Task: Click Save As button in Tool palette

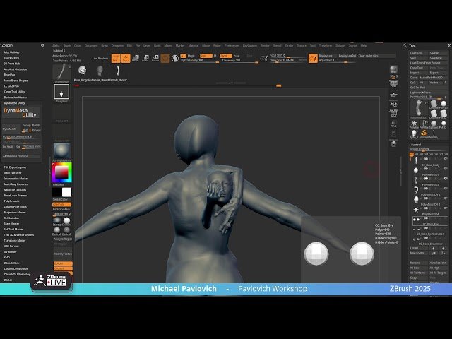Action: (439, 53)
